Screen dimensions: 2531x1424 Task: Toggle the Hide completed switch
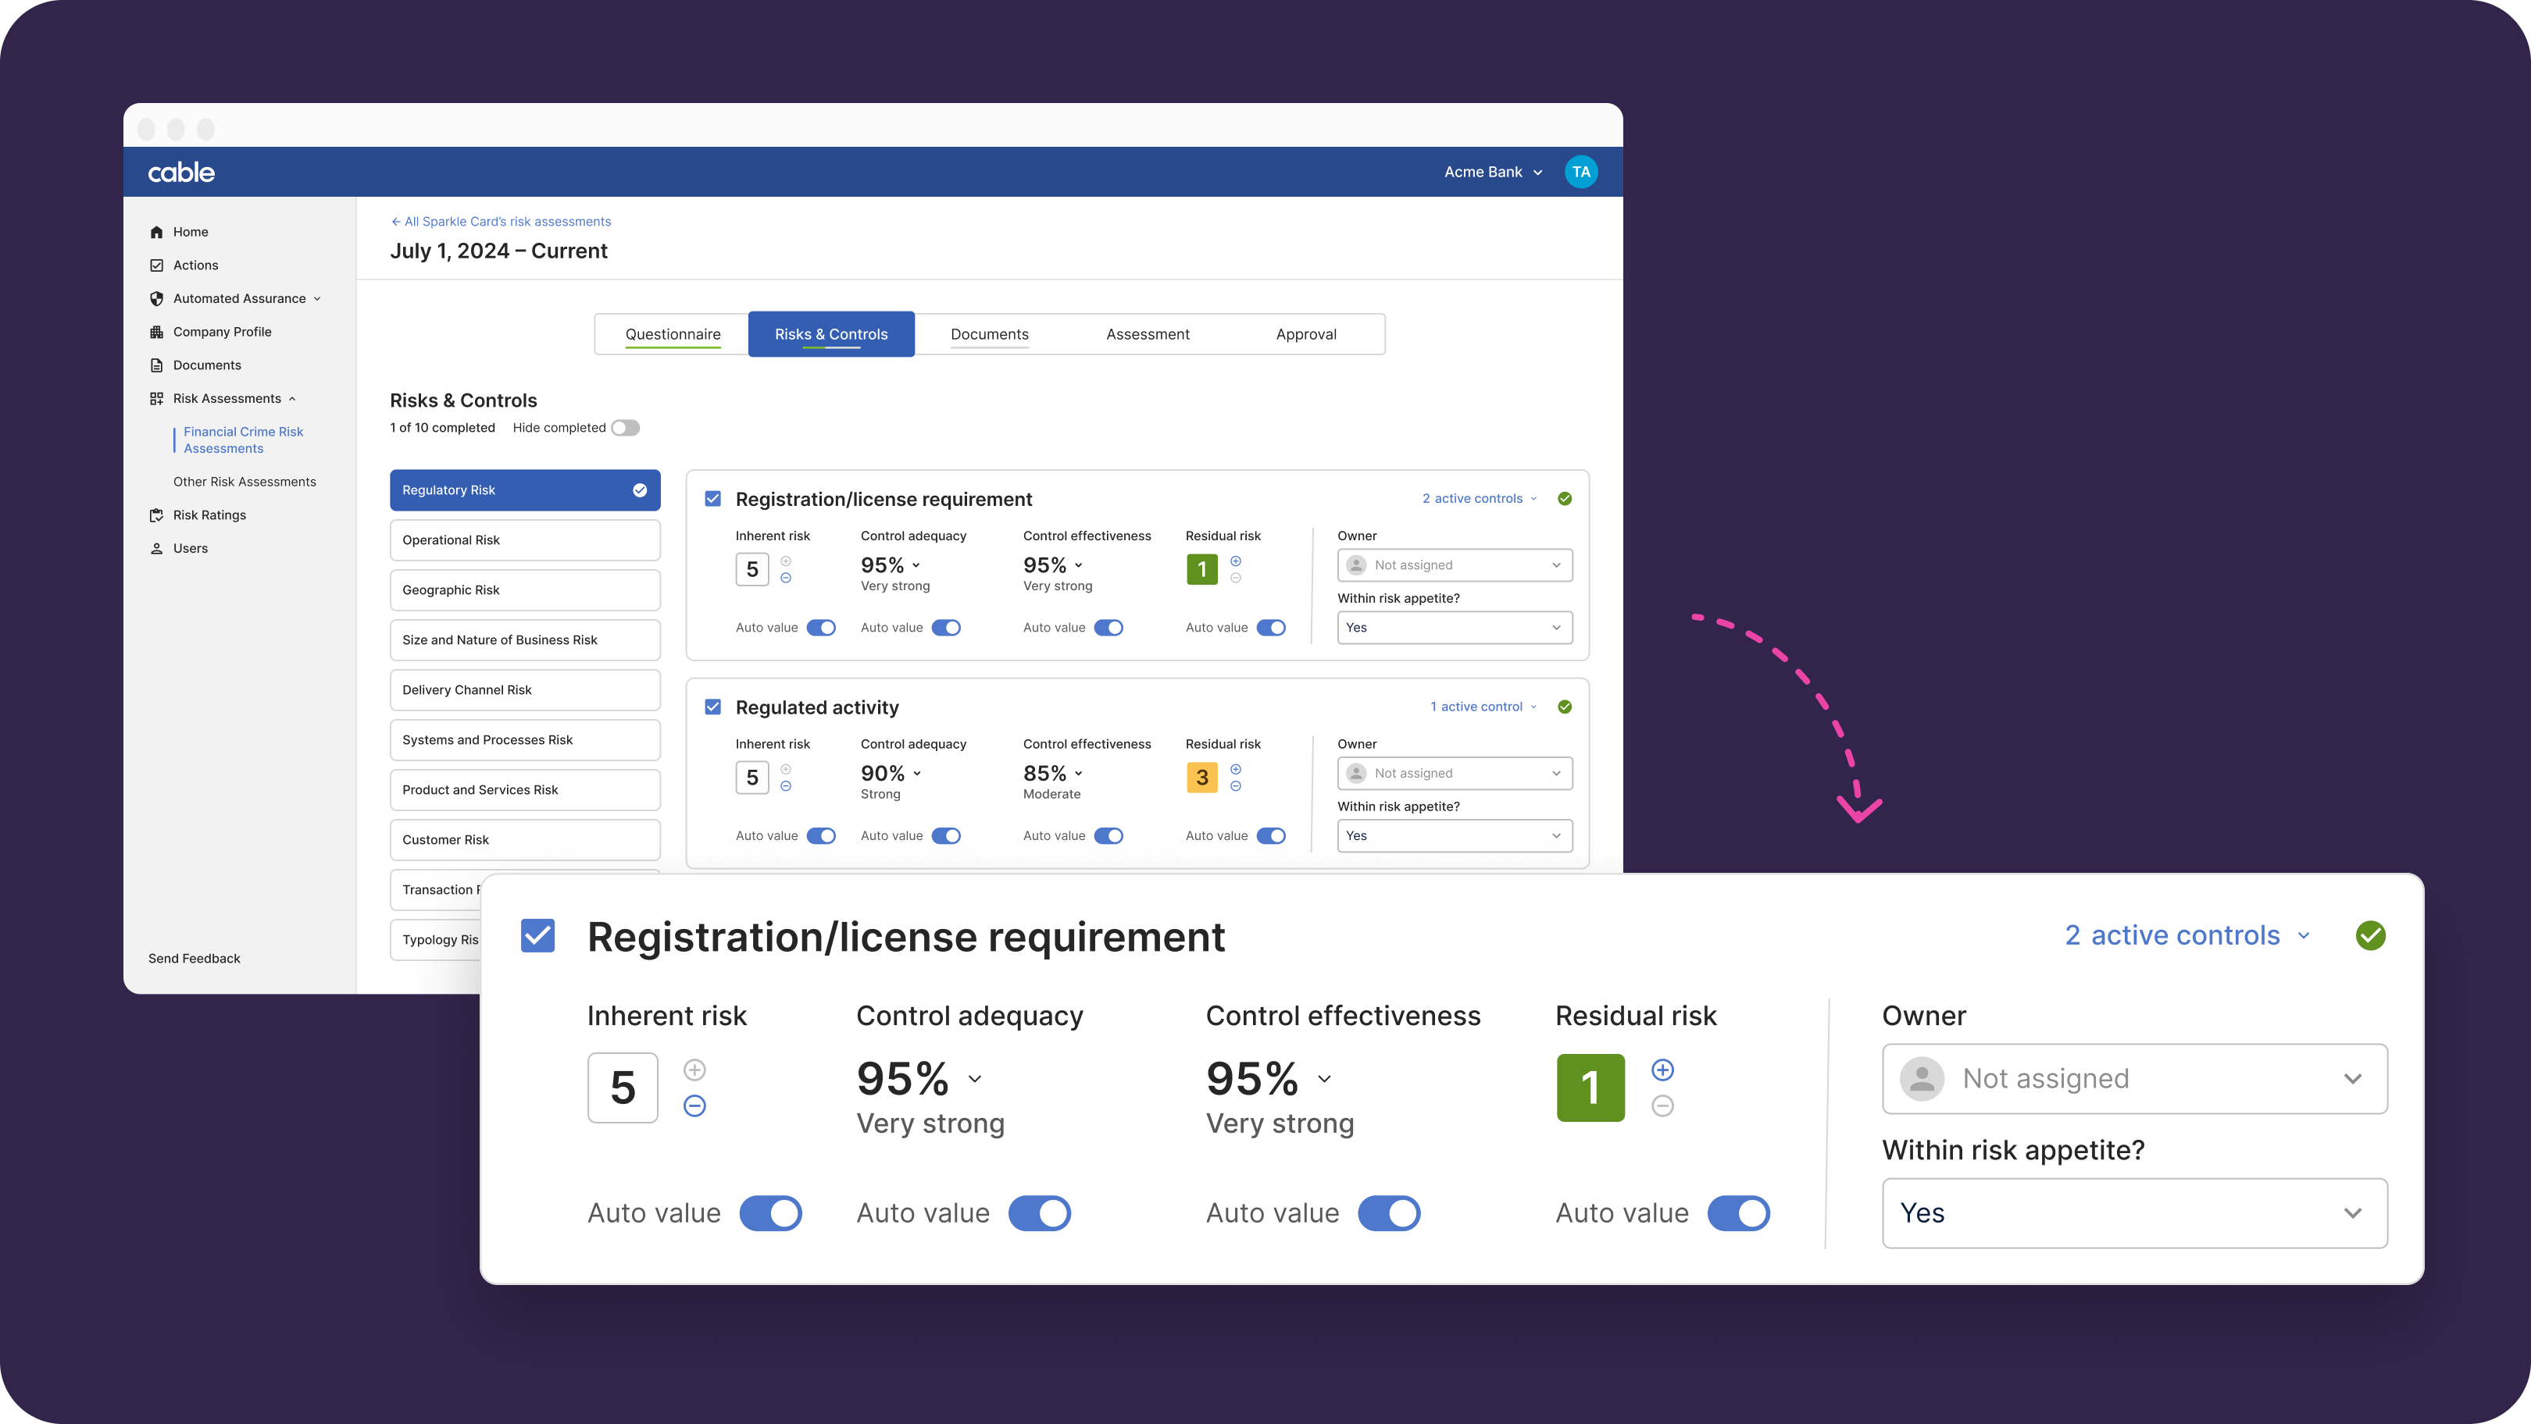click(x=625, y=427)
